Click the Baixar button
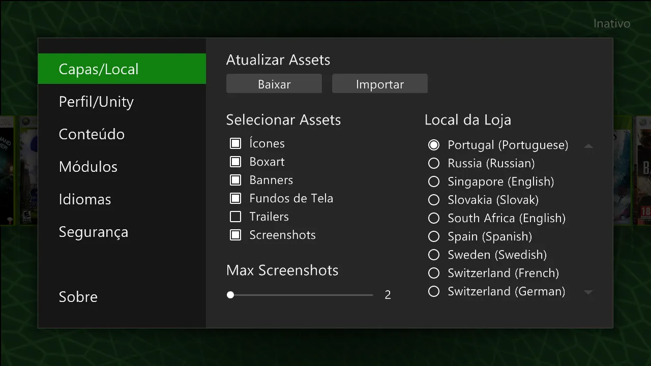 click(x=274, y=84)
